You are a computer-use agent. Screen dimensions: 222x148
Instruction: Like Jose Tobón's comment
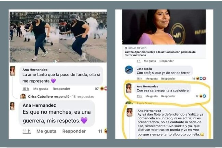[152, 78]
